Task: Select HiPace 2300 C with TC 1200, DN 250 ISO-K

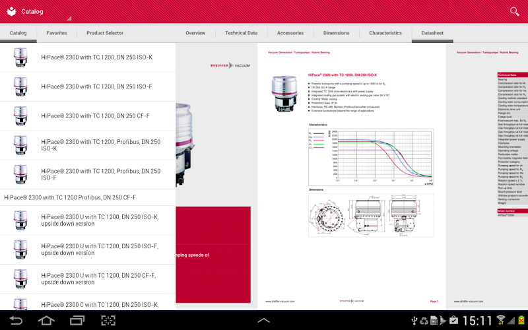Action: (88, 302)
